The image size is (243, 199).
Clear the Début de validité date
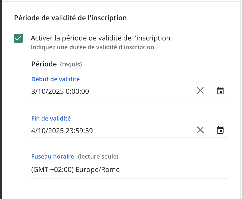pyautogui.click(x=200, y=90)
